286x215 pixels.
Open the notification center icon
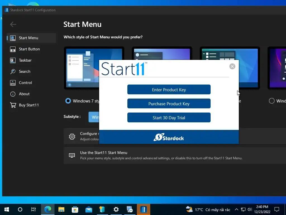point(277,209)
